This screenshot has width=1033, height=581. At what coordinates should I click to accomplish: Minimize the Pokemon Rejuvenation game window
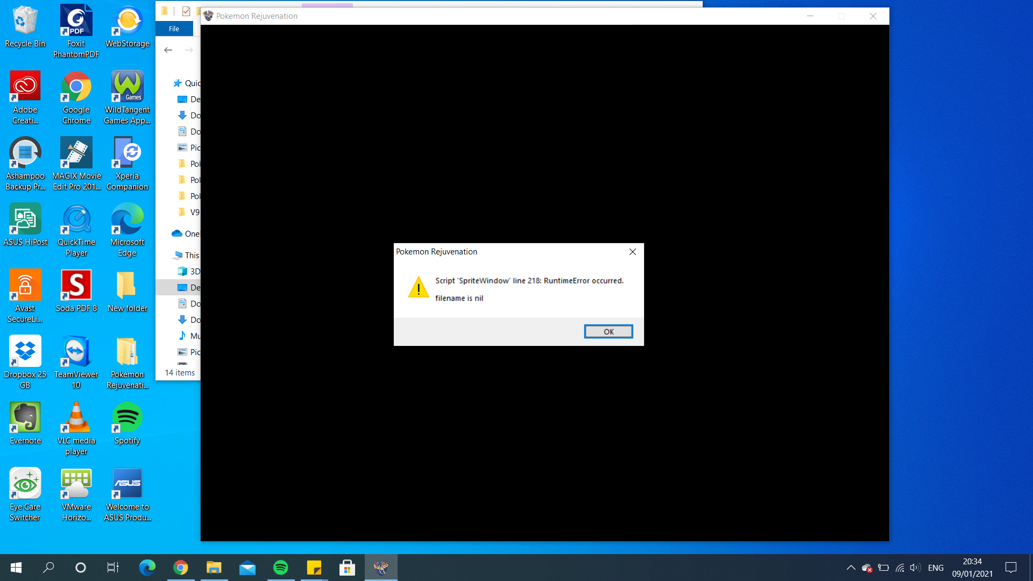(x=810, y=16)
